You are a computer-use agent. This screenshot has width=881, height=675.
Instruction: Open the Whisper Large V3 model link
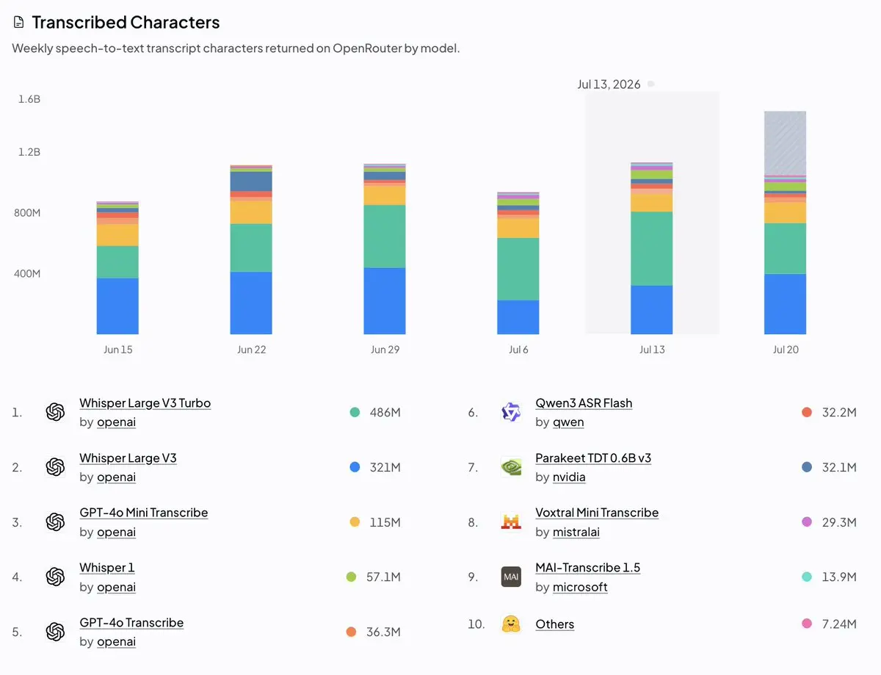click(128, 458)
